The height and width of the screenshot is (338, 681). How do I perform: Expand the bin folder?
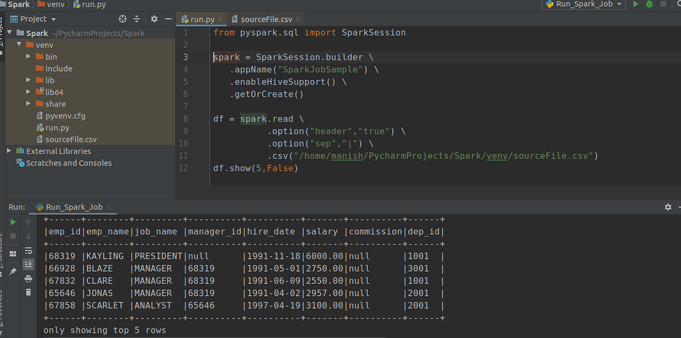(28, 56)
